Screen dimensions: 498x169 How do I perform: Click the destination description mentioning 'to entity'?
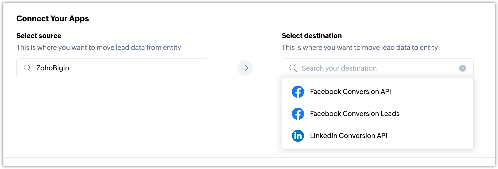pos(360,47)
